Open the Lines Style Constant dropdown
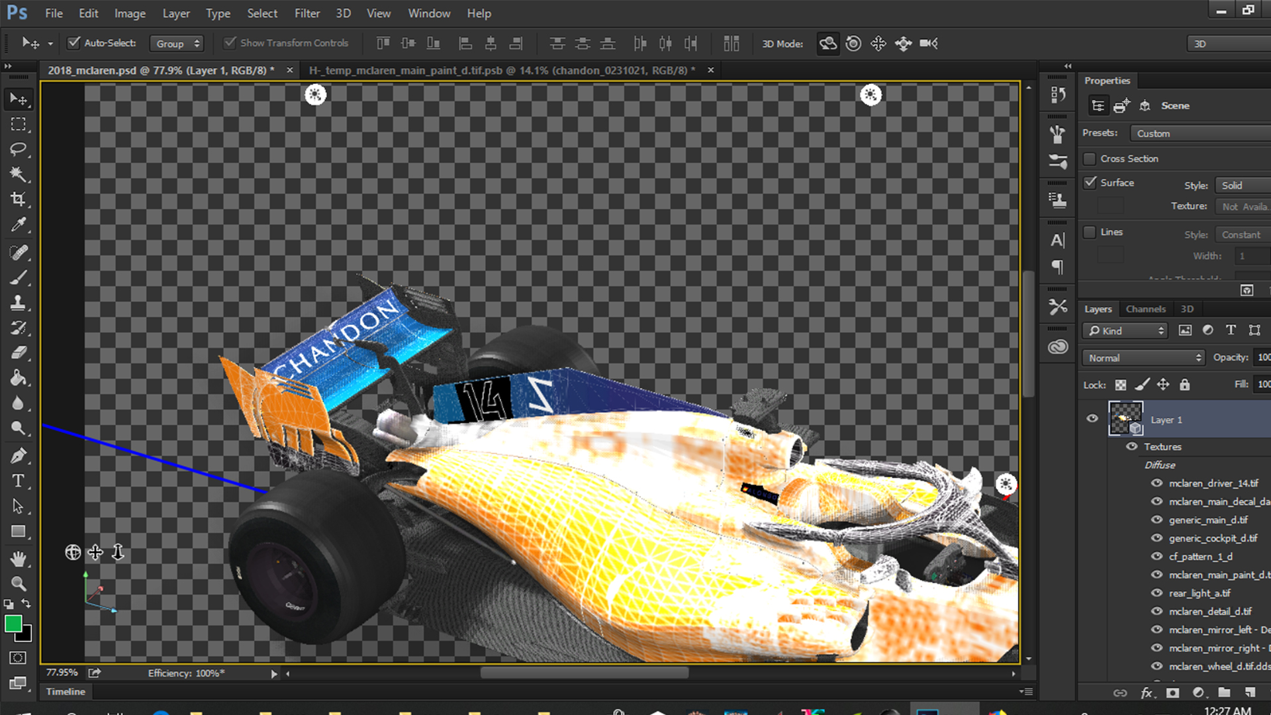Screen dimensions: 1271x715 (x=1243, y=235)
